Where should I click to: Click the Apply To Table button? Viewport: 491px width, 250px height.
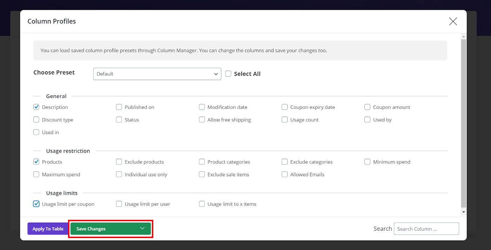point(48,229)
